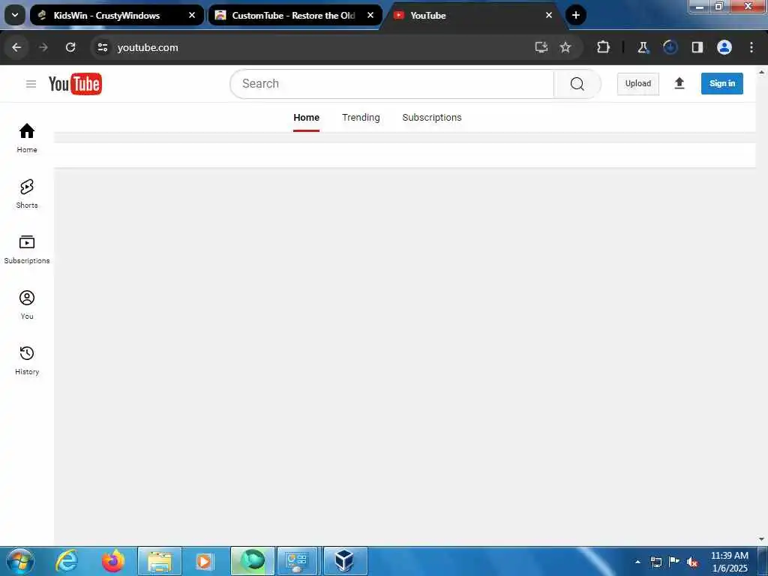
Task: Click the page scrollbar up arrow
Action: pos(762,72)
